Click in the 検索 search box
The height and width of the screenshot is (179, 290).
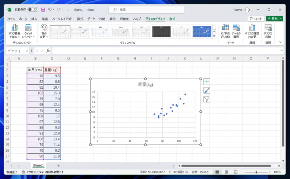pyautogui.click(x=147, y=10)
